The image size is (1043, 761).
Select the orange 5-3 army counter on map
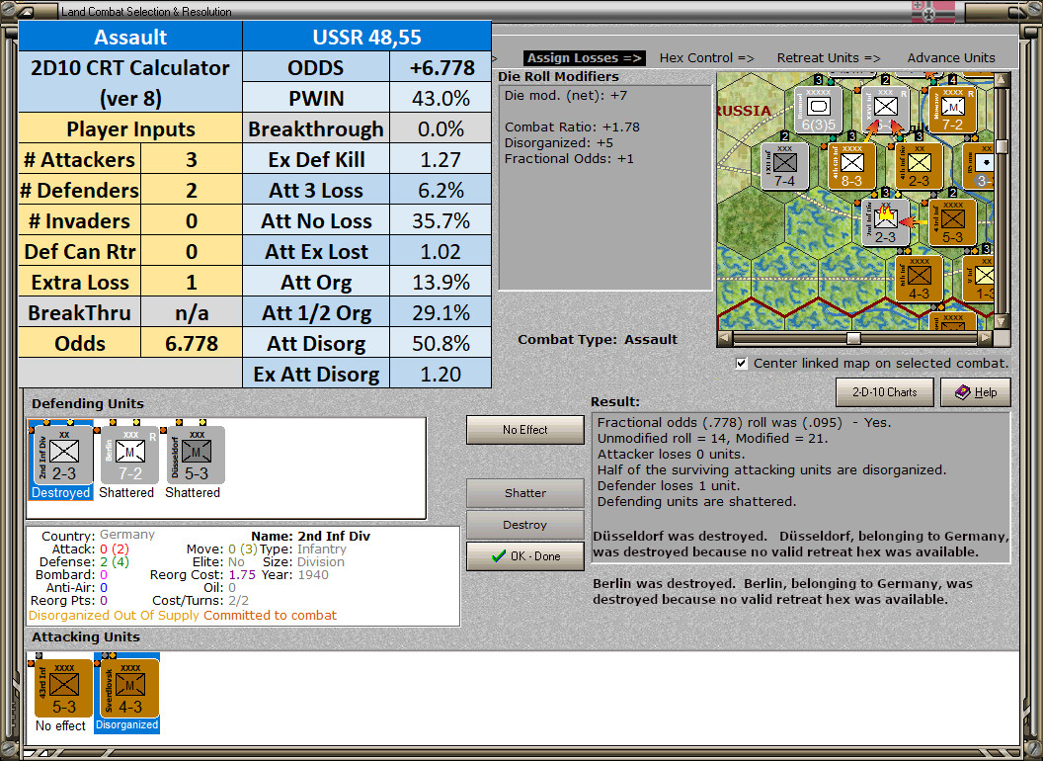[x=952, y=223]
